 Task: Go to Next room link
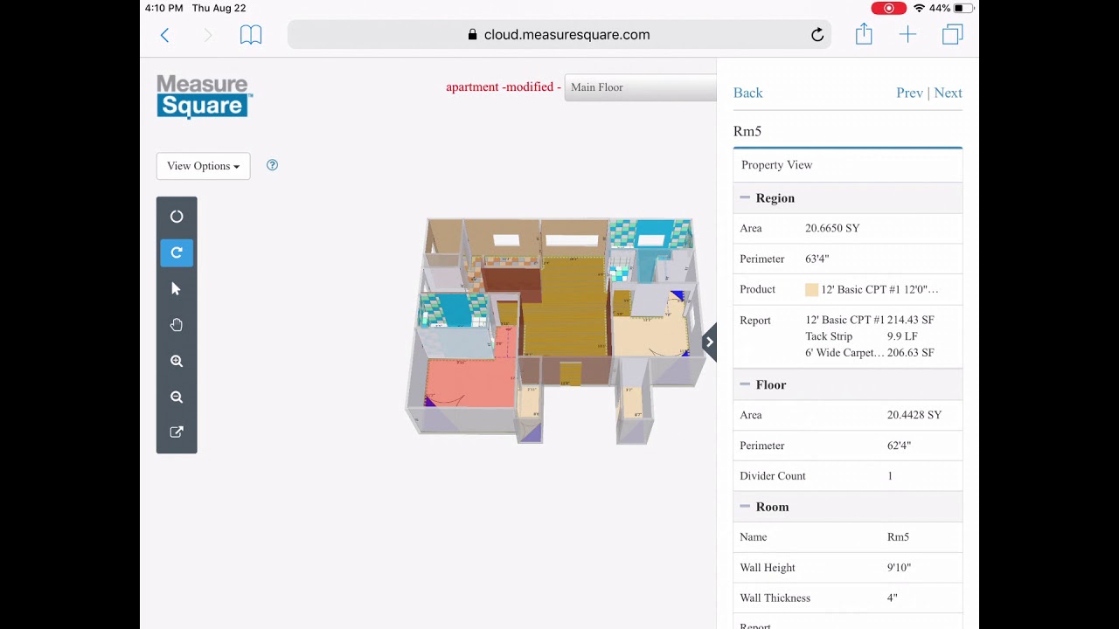[x=948, y=93]
